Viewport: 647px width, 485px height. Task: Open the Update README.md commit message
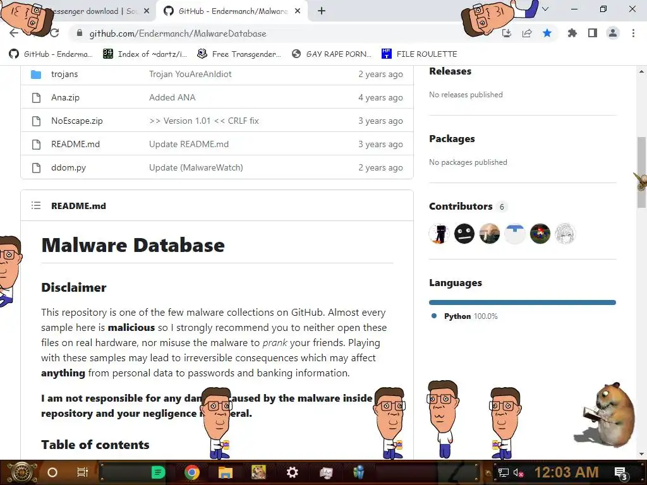(x=188, y=145)
